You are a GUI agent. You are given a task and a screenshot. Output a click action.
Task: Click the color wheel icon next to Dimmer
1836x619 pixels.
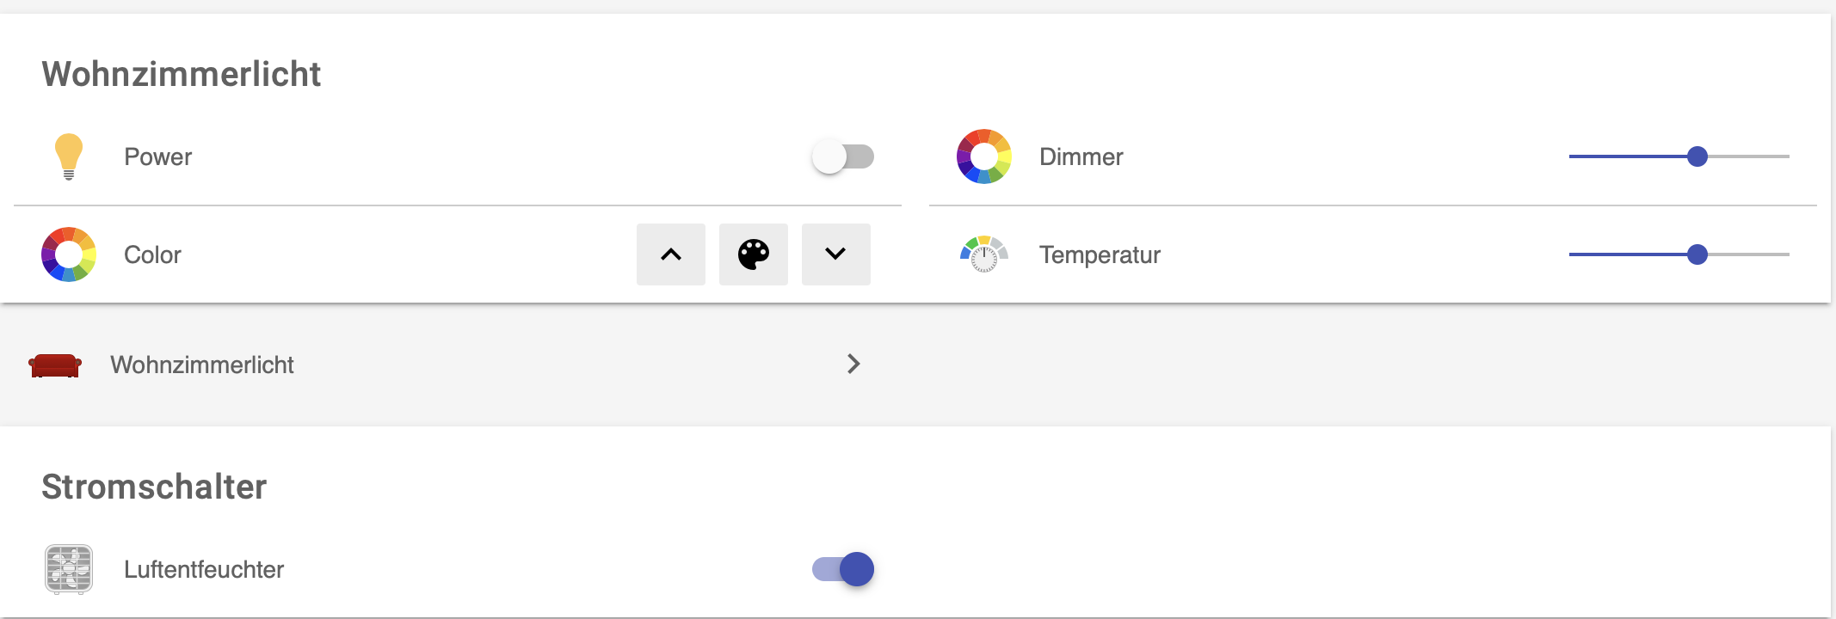[984, 156]
